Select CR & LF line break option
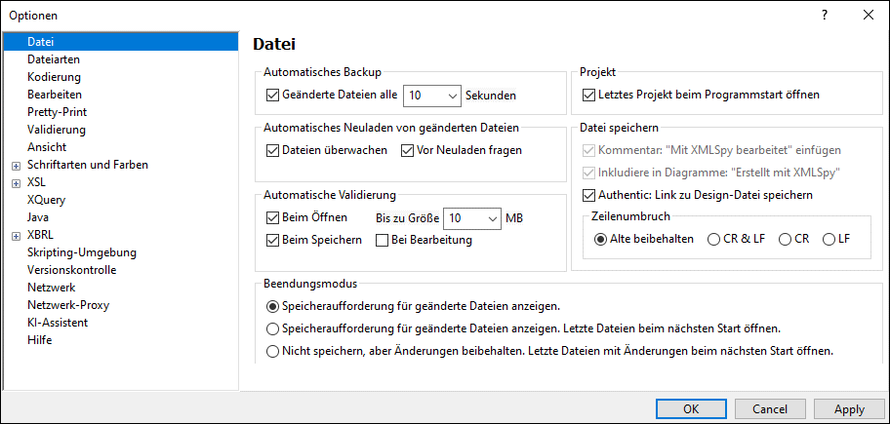890x424 pixels. pyautogui.click(x=714, y=240)
